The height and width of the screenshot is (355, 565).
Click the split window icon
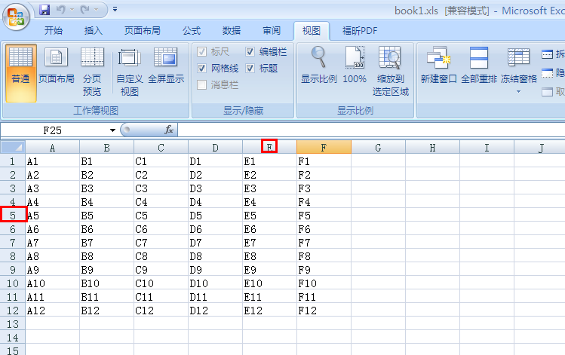pos(547,54)
